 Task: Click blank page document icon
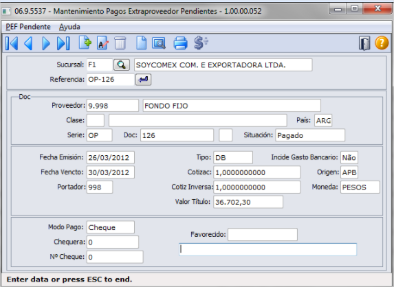[141, 43]
